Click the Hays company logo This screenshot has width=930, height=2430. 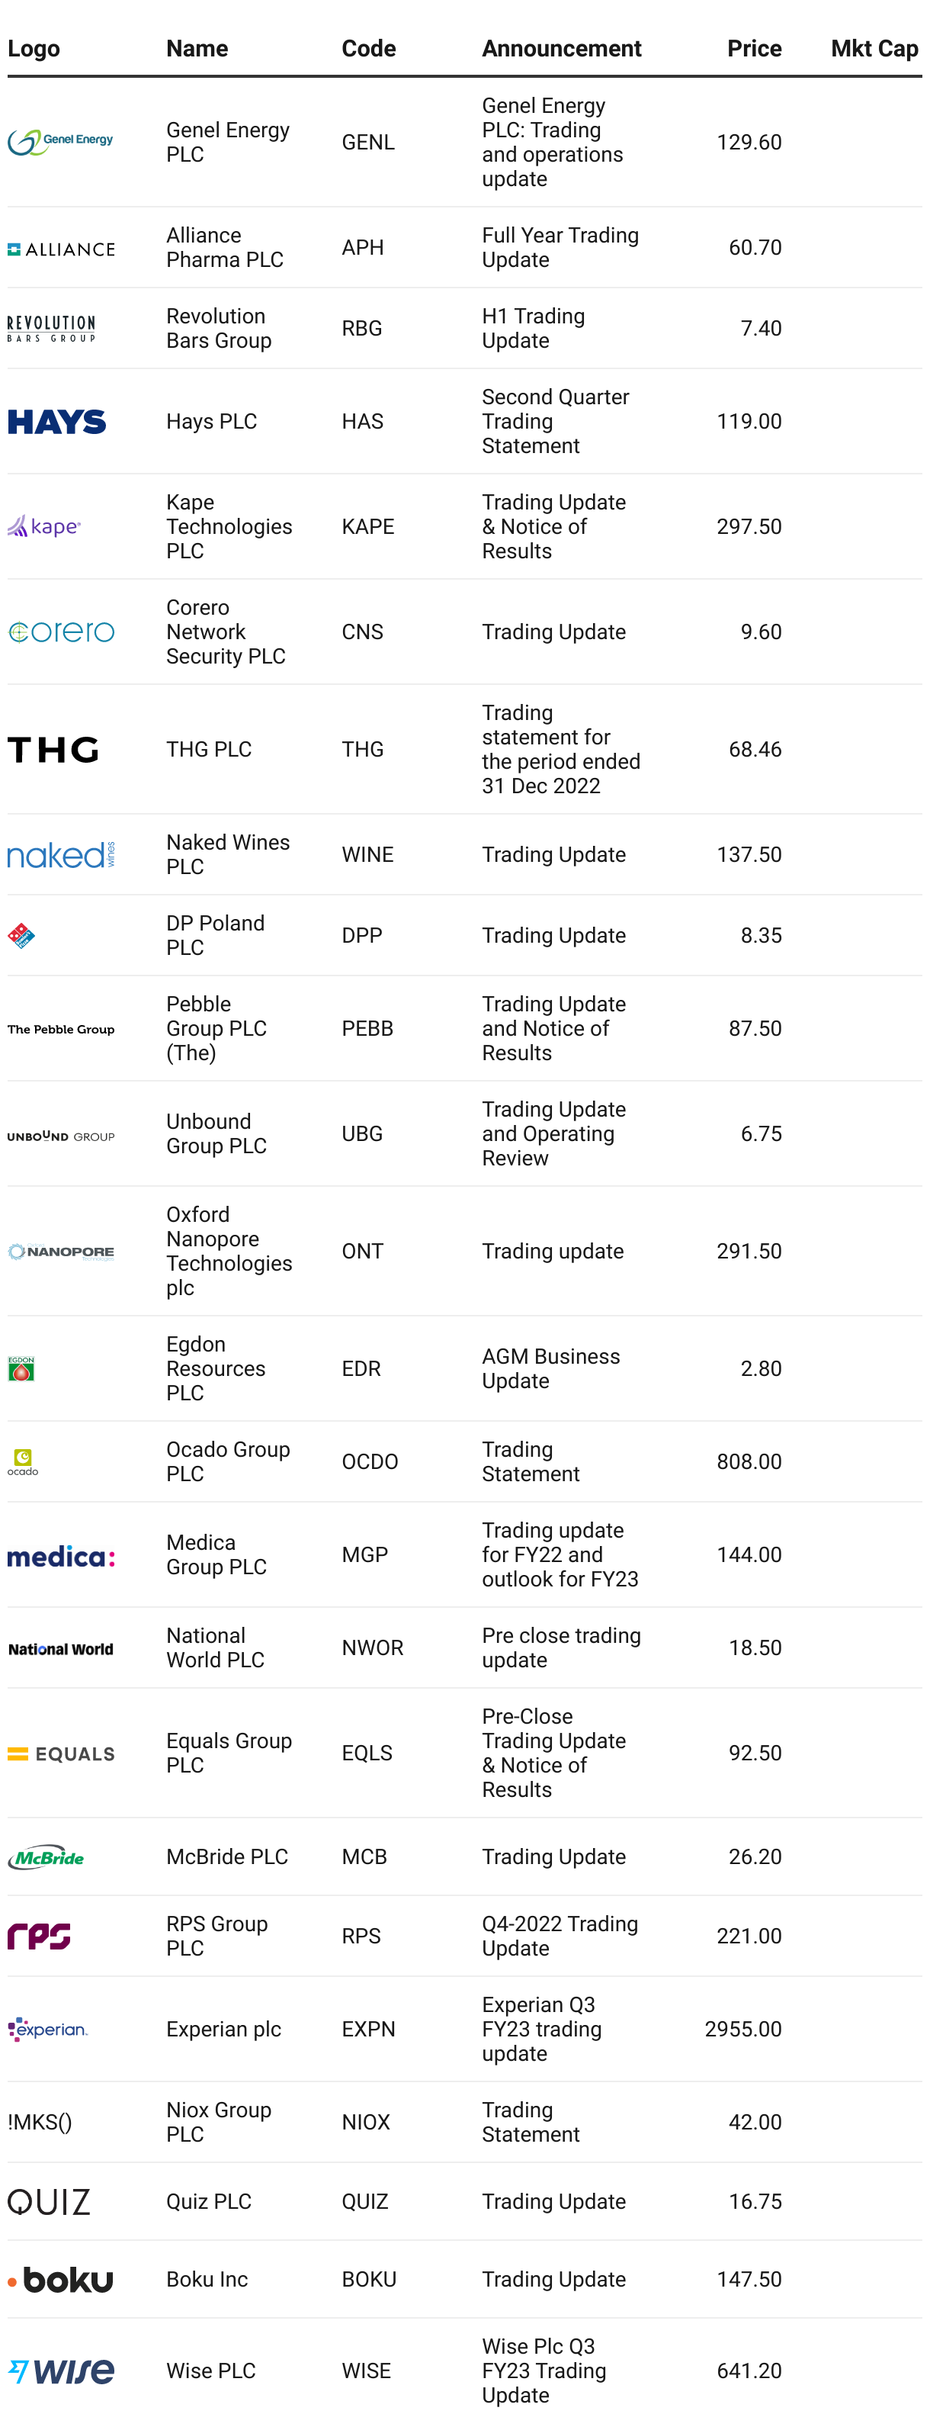coord(56,422)
